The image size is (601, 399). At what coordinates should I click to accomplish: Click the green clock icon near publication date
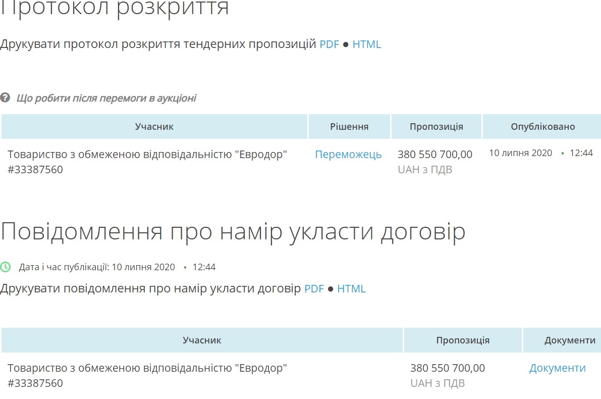tap(6, 267)
